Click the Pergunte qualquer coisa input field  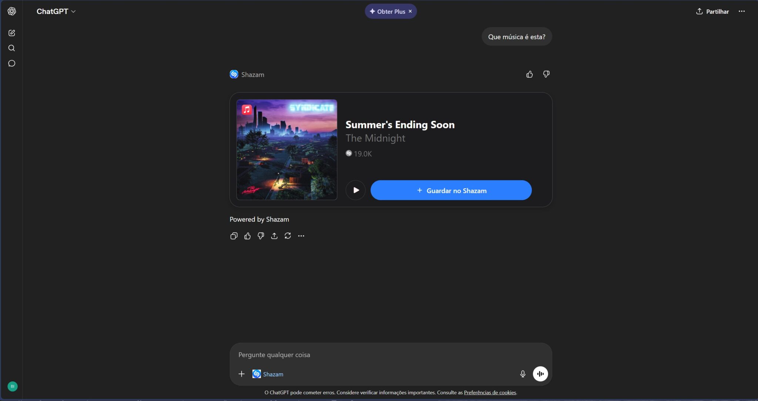(391, 355)
